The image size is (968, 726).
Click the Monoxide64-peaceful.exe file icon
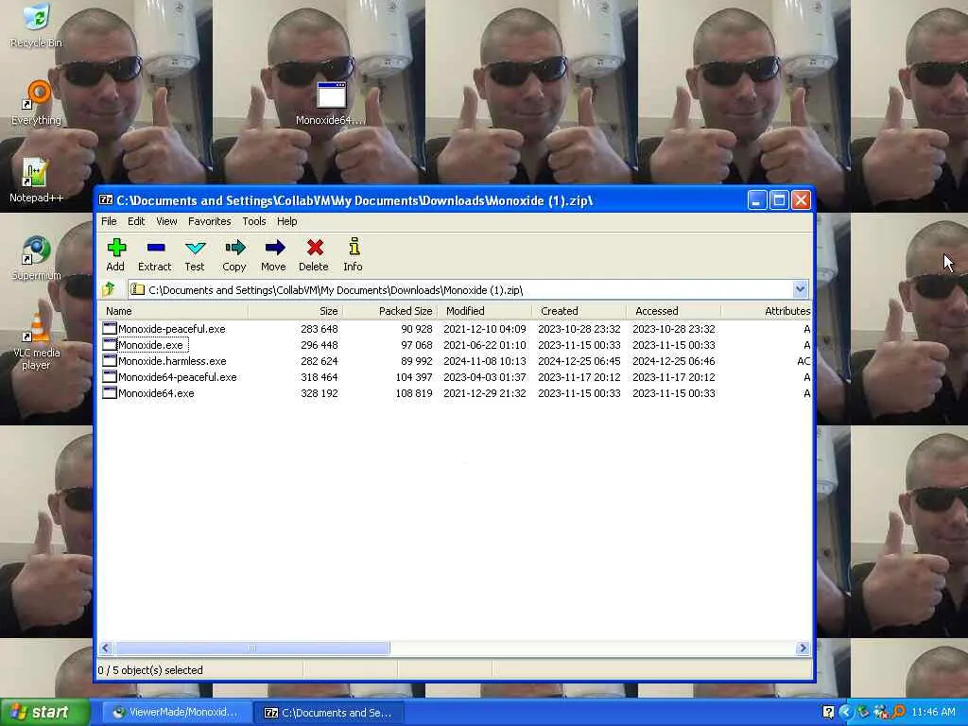(x=110, y=376)
